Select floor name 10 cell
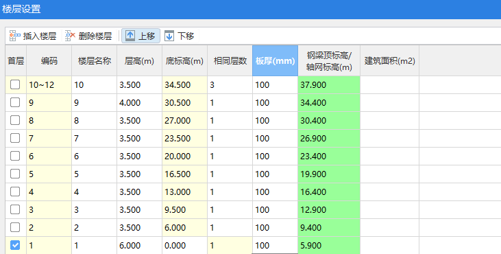The image size is (501, 254). point(95,84)
